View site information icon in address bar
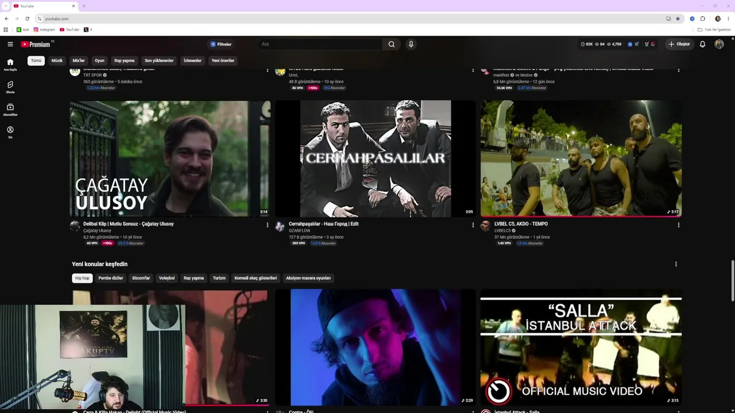Screen dimensions: 735x413 40,18
